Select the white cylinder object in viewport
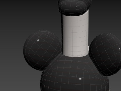The width and height of the screenshot is (121, 91). coord(75,35)
